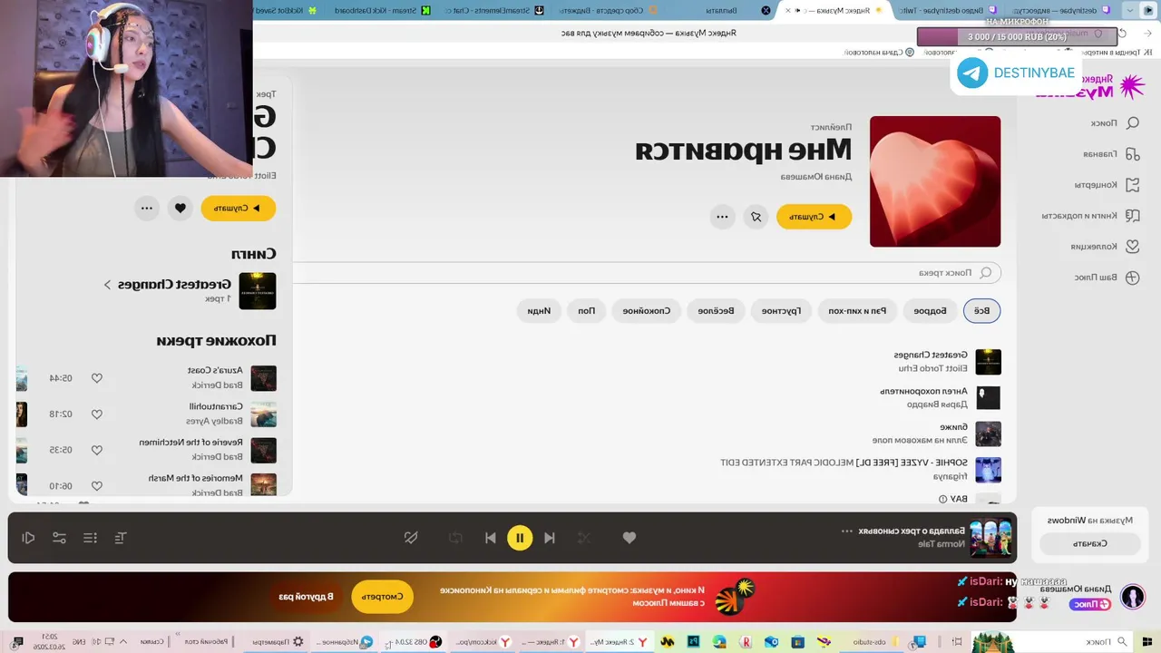
Task: Click the Поиск трека search field
Action: (x=646, y=272)
